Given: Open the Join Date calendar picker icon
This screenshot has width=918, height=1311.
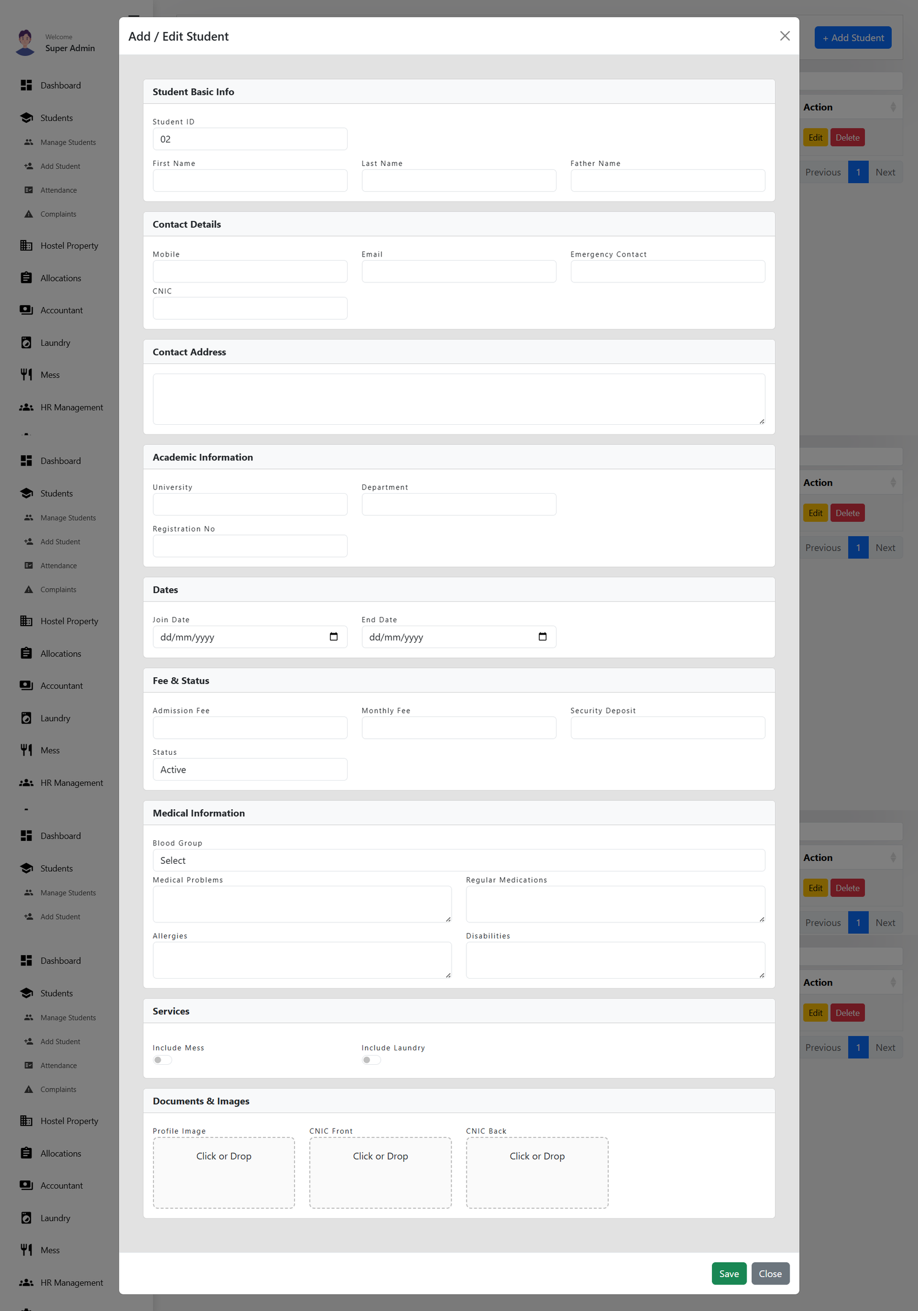Looking at the screenshot, I should (x=333, y=637).
